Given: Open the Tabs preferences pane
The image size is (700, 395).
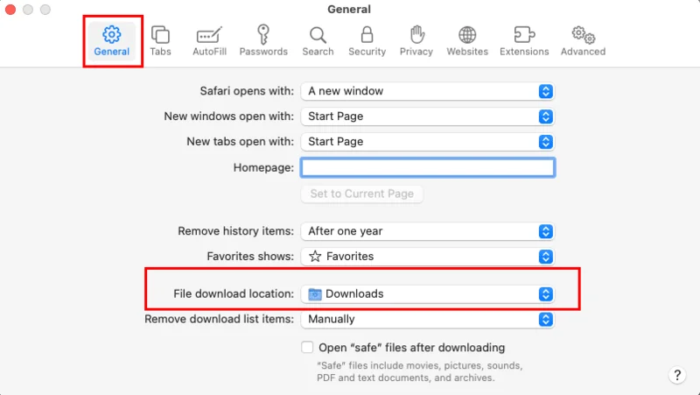Looking at the screenshot, I should (160, 40).
